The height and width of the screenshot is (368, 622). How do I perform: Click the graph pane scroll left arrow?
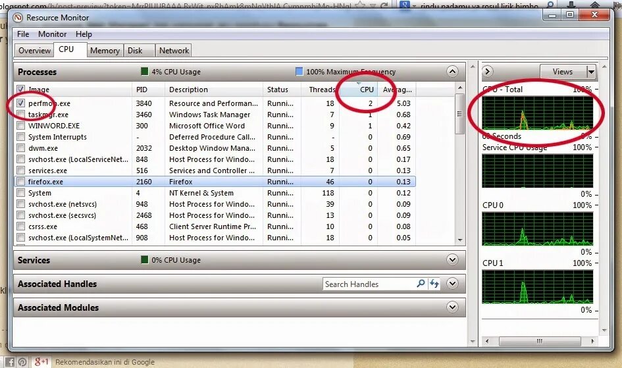pos(487,341)
